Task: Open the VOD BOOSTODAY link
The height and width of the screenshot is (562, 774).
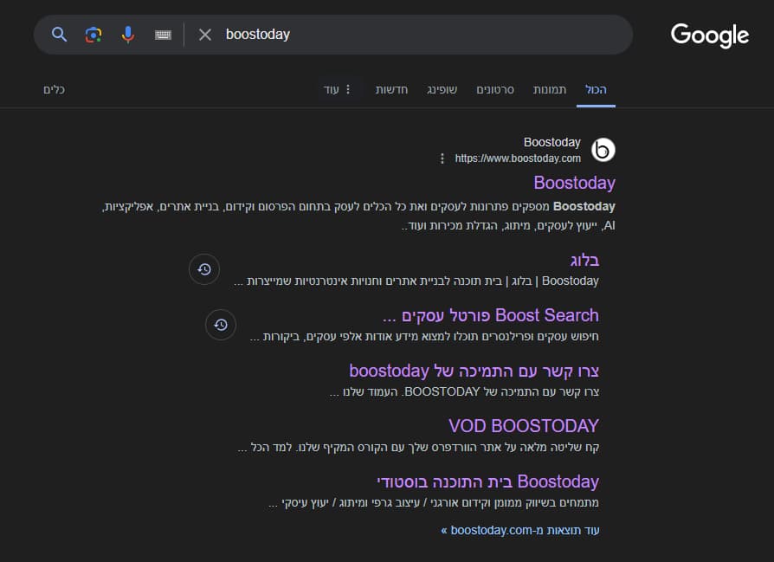Action: tap(523, 426)
